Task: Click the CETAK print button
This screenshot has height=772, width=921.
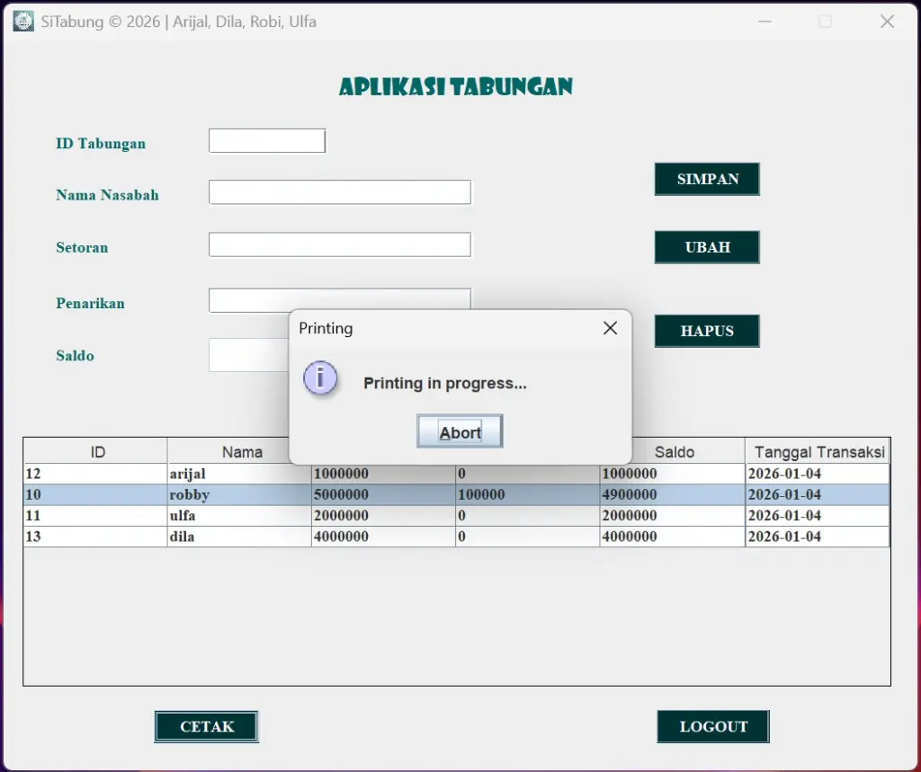Action: tap(207, 726)
